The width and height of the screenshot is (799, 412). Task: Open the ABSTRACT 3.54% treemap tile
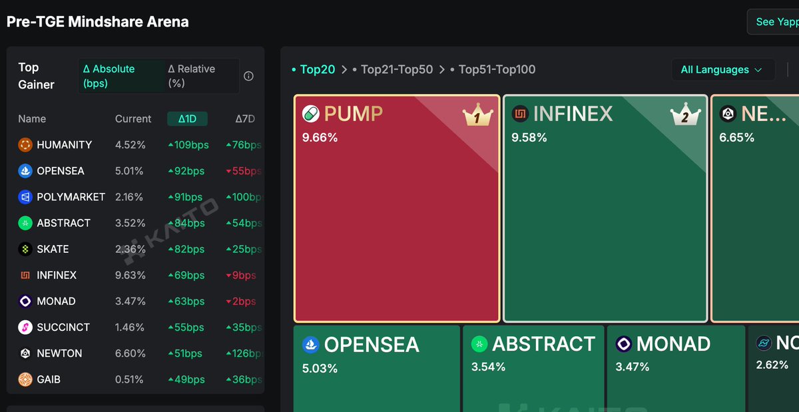[533, 369]
